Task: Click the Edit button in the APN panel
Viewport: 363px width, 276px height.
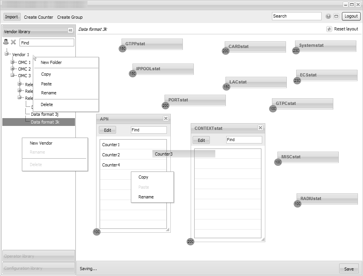Action: click(107, 130)
